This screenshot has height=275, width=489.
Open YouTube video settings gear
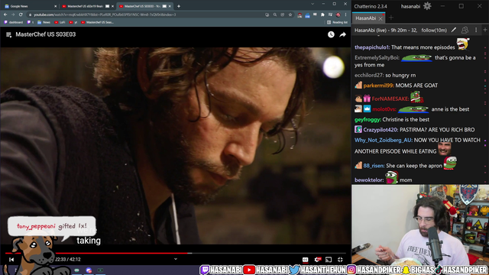318,260
